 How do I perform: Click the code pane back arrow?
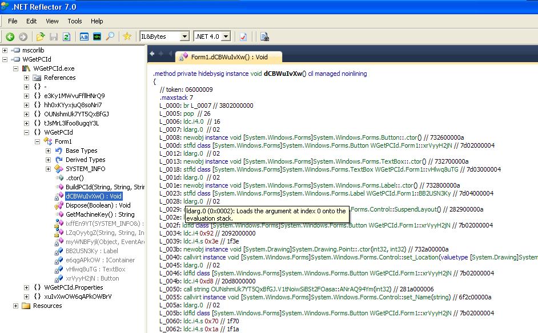152,54
